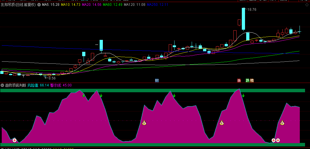Click the 18.76 high price label

[251, 10]
